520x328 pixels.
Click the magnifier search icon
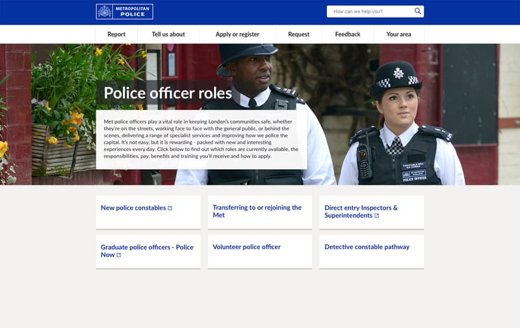coord(418,11)
